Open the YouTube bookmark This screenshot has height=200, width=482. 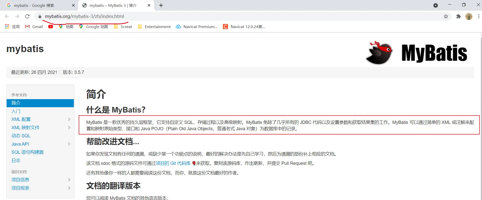[x=51, y=27]
